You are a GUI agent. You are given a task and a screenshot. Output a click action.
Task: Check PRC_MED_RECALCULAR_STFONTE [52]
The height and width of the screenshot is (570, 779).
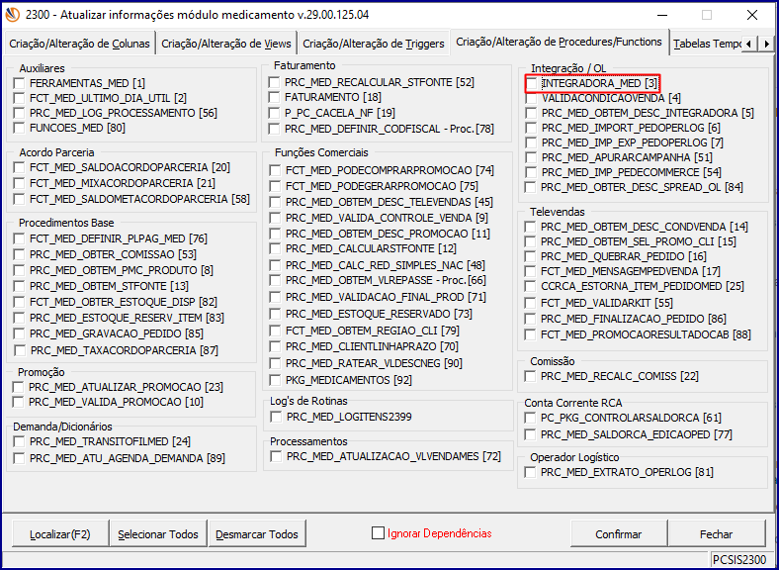274,82
